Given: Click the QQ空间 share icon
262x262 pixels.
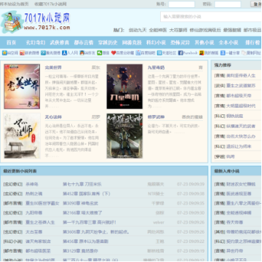Looking at the screenshot, I should (4, 52).
